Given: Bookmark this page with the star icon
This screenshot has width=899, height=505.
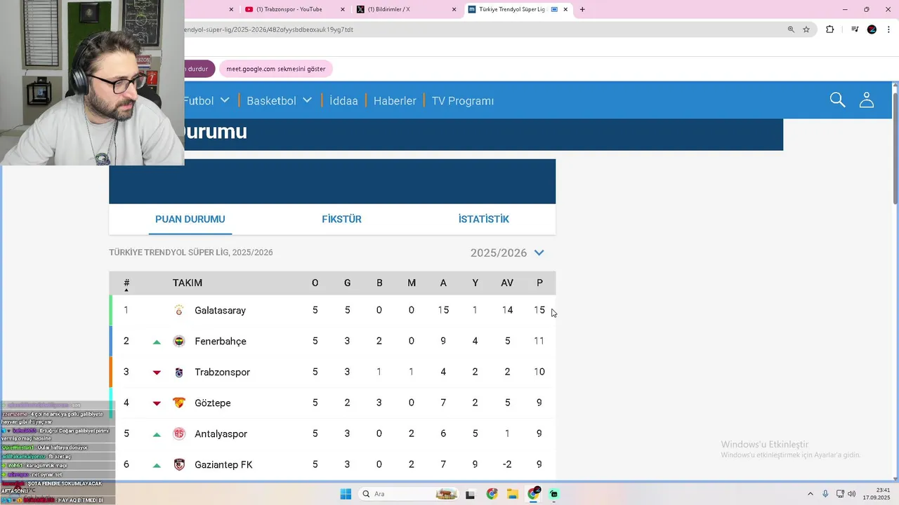Looking at the screenshot, I should [806, 29].
